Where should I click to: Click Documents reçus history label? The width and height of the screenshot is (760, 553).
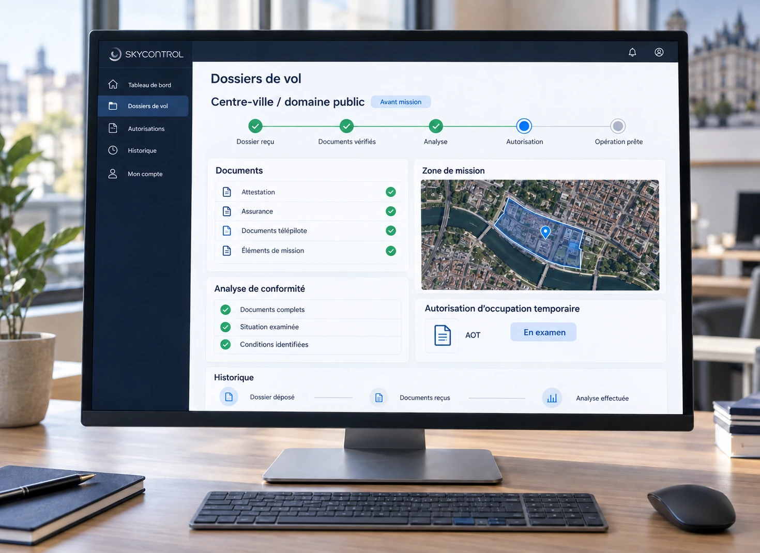(x=424, y=398)
